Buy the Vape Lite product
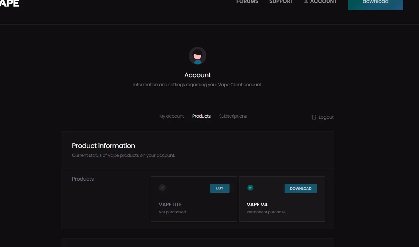Screen dimensions: 419x247 coord(220,188)
